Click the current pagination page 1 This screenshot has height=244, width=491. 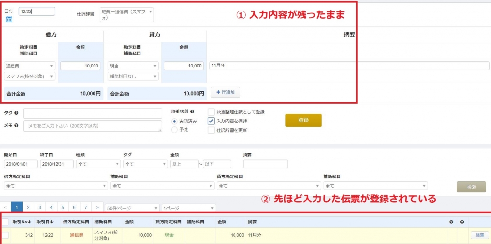[x=17, y=207]
